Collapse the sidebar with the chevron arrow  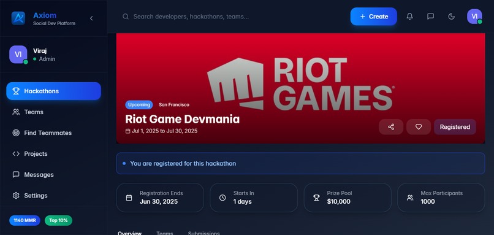tap(91, 18)
